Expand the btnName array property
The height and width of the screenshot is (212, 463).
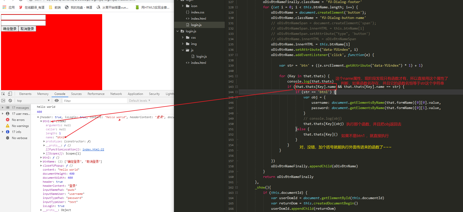click(41, 162)
